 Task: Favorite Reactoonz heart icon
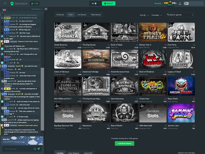click(x=109, y=126)
